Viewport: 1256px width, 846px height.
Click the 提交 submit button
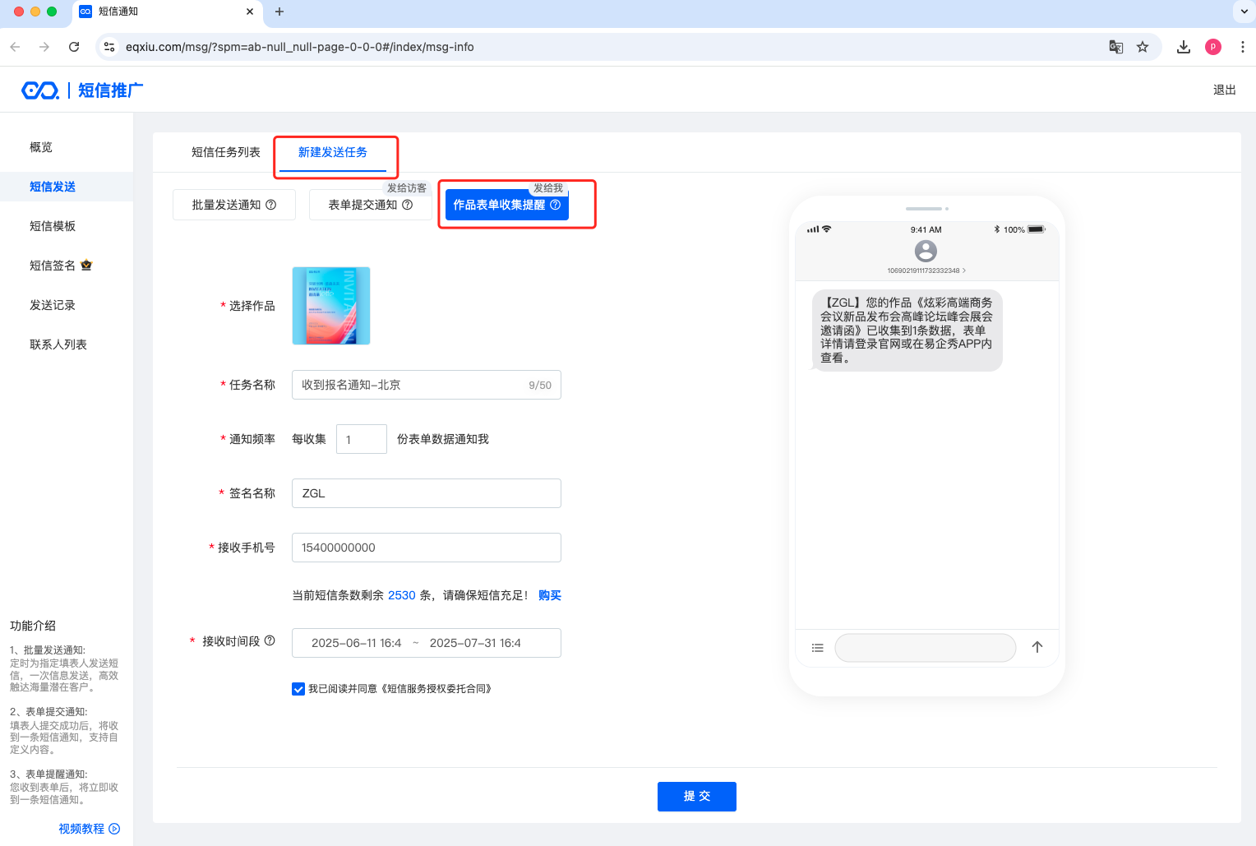(696, 796)
